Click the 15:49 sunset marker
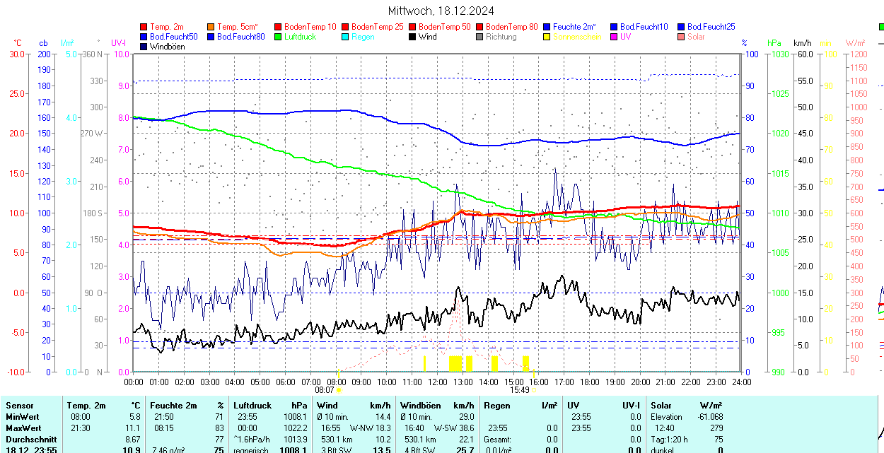This screenshot has width=884, height=453. pyautogui.click(x=520, y=389)
